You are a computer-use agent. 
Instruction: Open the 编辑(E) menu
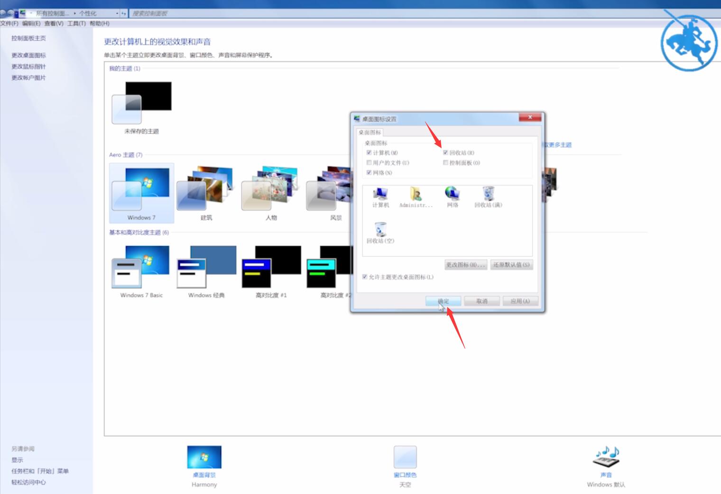click(31, 23)
